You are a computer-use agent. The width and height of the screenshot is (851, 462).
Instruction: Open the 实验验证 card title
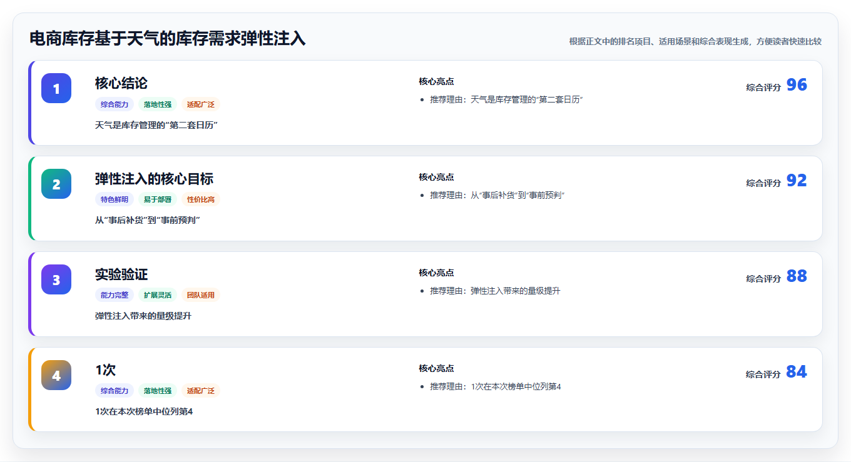[x=121, y=274]
